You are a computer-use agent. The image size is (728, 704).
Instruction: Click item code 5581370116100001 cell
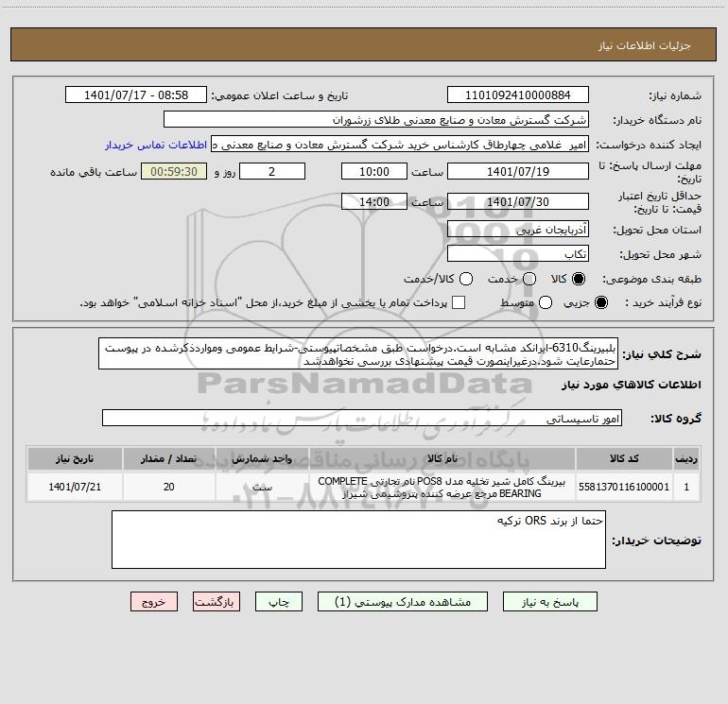tap(624, 487)
